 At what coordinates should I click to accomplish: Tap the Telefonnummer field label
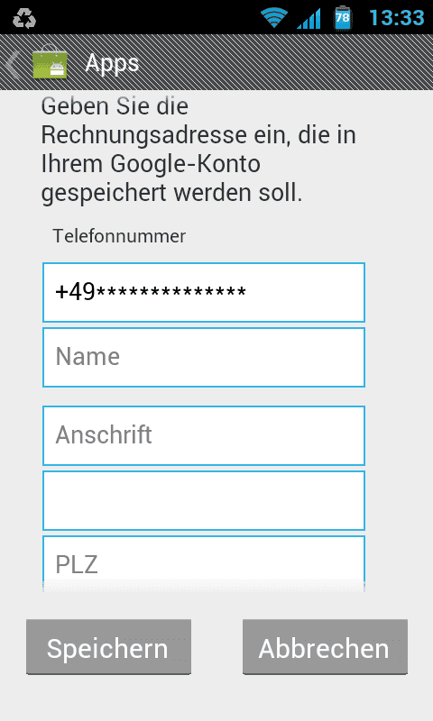tap(119, 236)
